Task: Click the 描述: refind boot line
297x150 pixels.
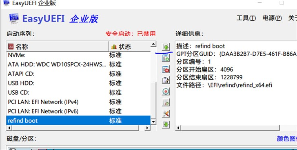Action: coord(201,46)
